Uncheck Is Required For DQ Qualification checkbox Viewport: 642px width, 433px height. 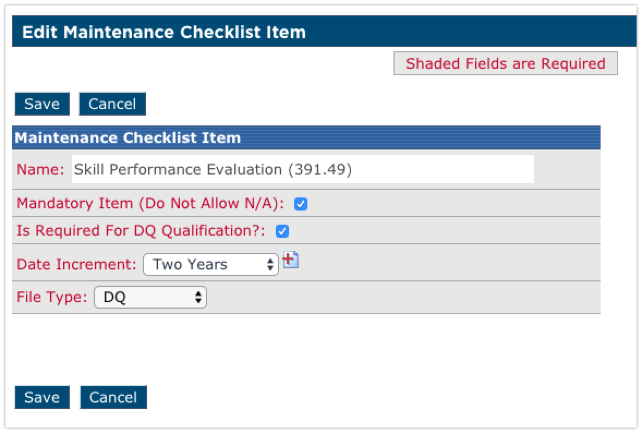click(x=282, y=231)
